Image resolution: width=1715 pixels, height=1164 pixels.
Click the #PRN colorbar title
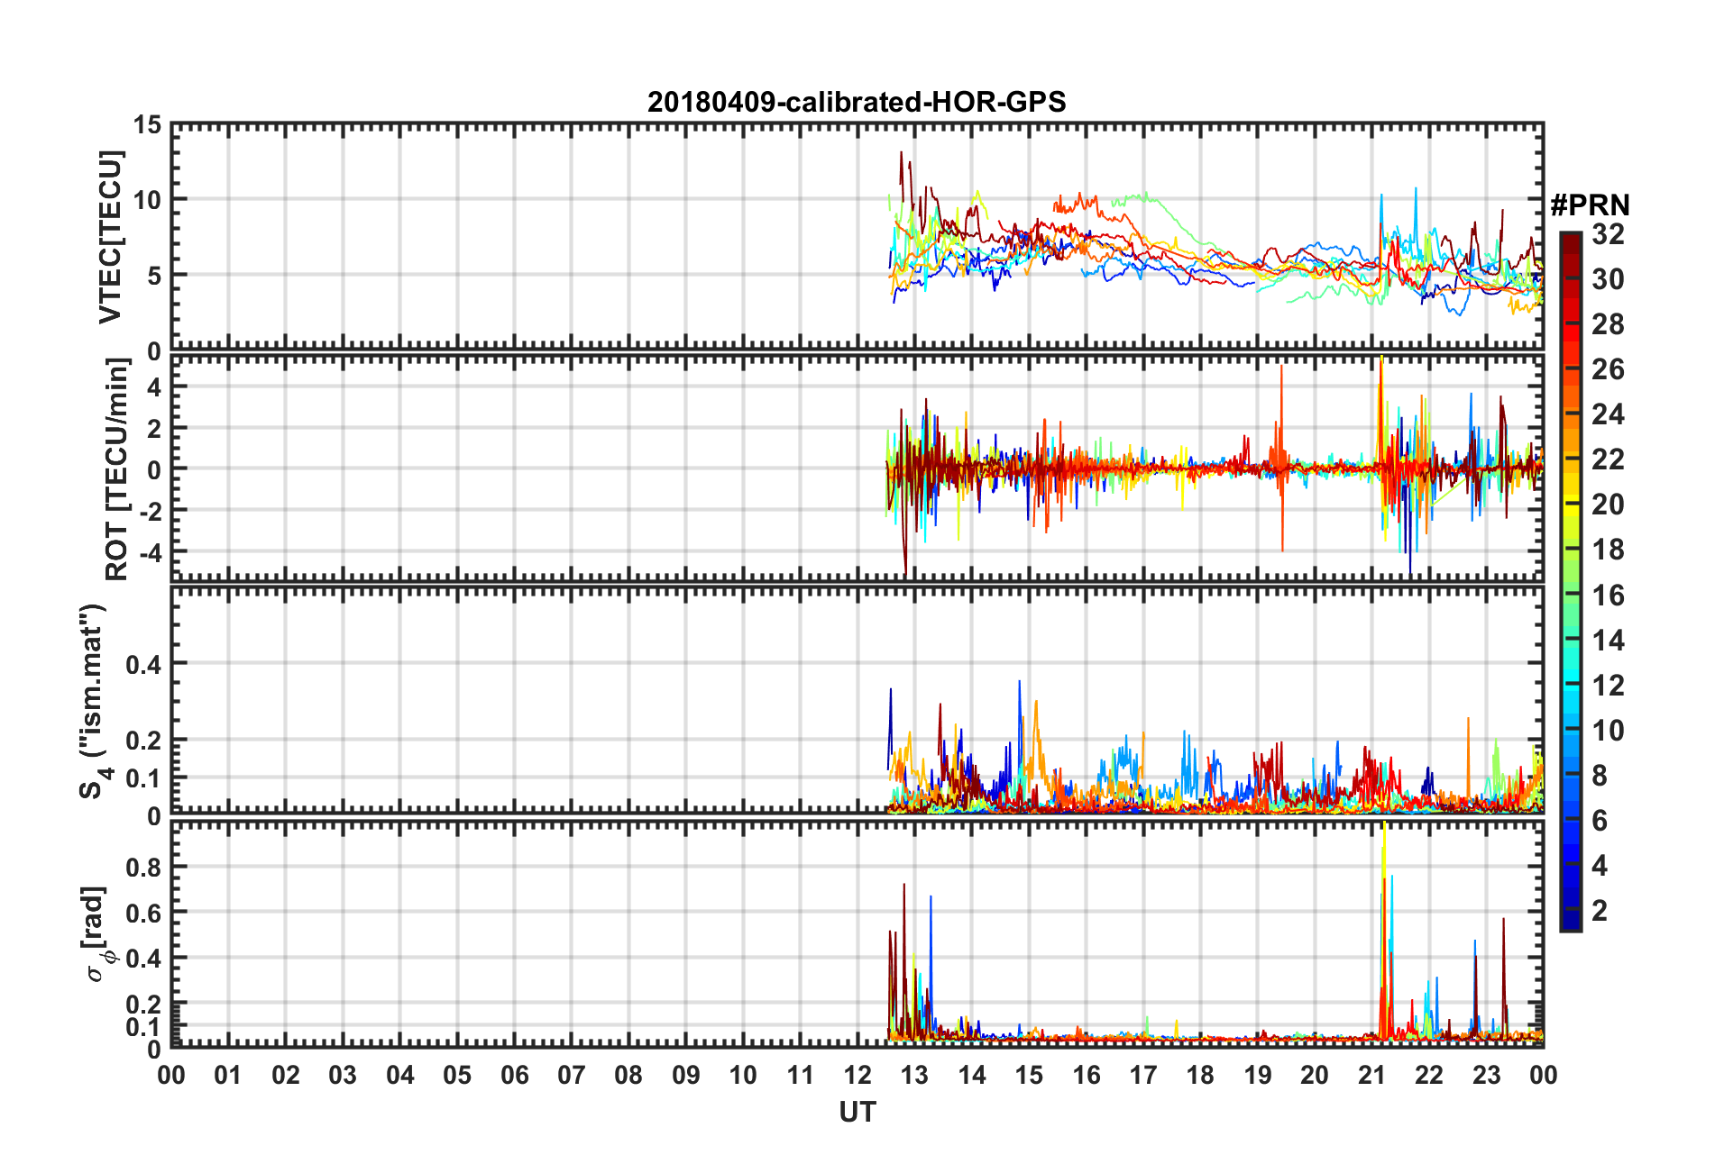pyautogui.click(x=1590, y=205)
